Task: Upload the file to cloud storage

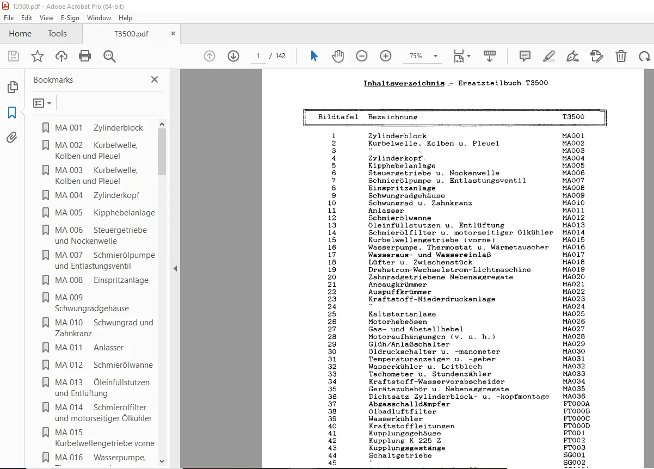Action: click(61, 56)
